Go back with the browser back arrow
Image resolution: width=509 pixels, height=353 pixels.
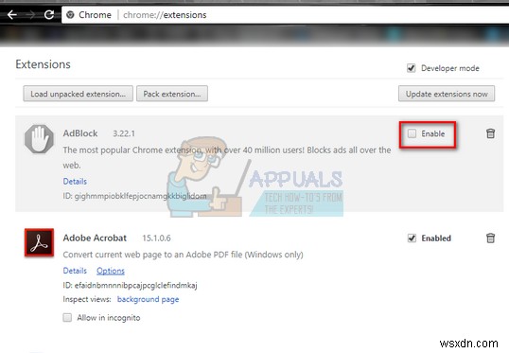coord(12,14)
